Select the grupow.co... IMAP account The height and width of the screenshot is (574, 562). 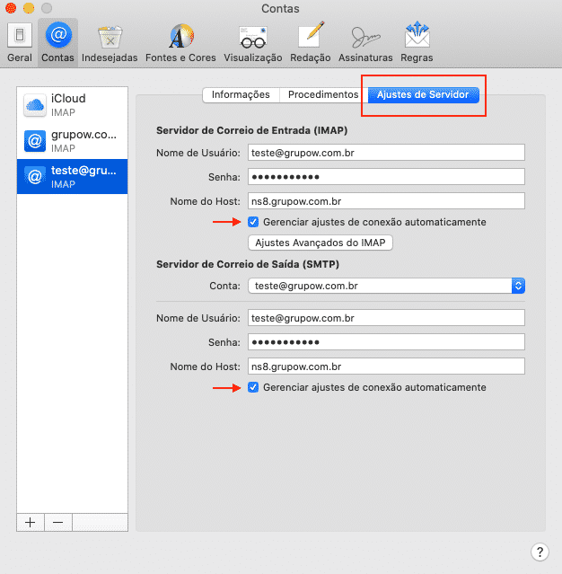coord(72,141)
